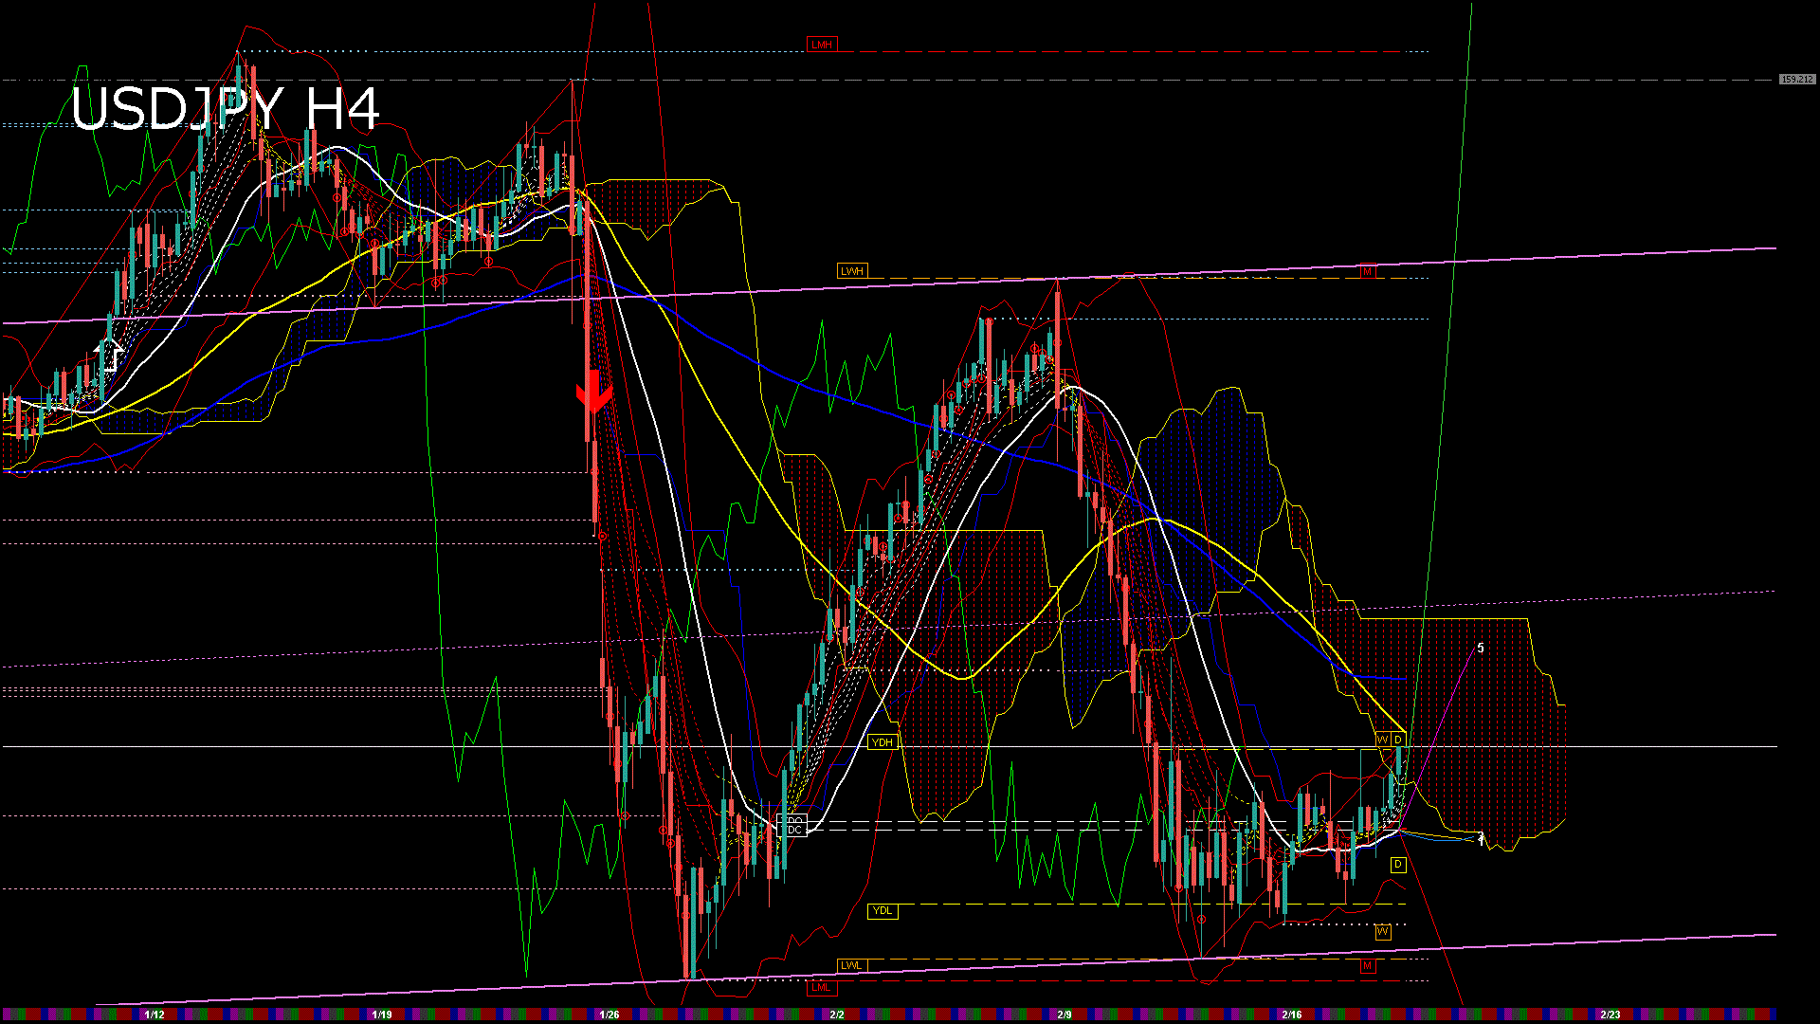The width and height of the screenshot is (1820, 1024).
Task: Select the orange LWL label
Action: pos(851,965)
